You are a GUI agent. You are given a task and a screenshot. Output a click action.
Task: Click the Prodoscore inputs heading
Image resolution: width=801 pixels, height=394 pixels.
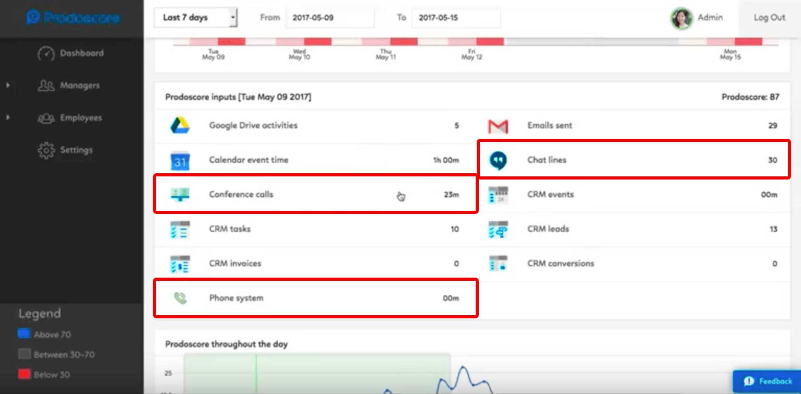238,97
